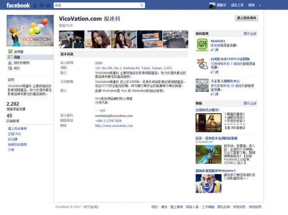This screenshot has width=288, height=215.
Task: Click the VicoVation page profile picture
Action: coord(30,31)
